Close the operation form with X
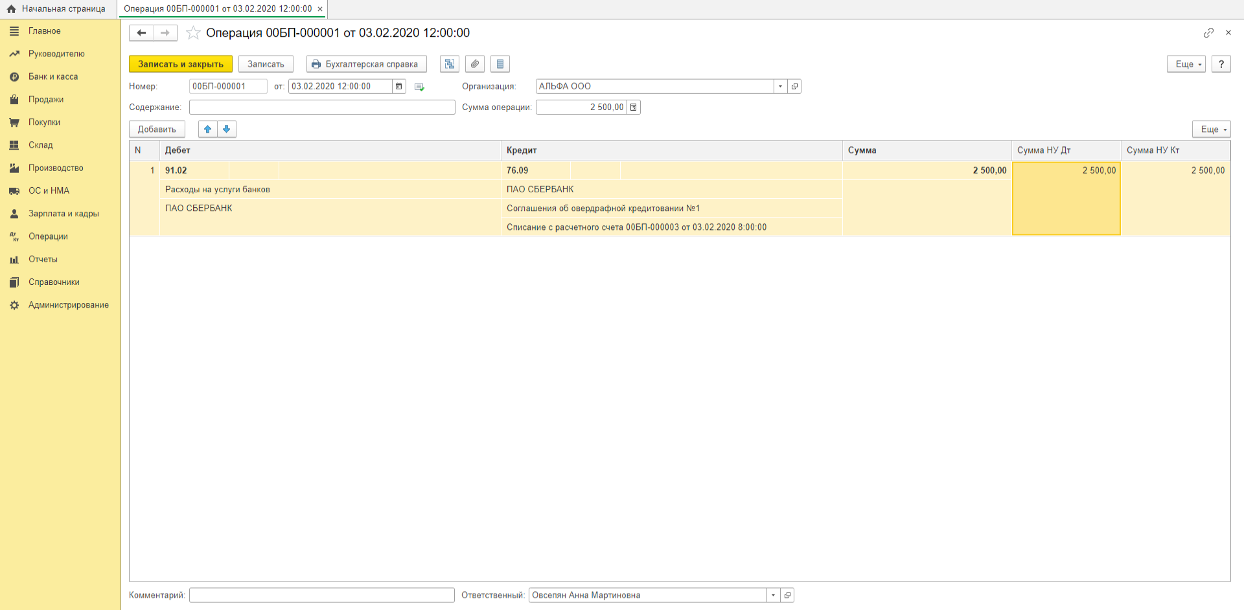This screenshot has height=610, width=1244. [x=1228, y=32]
